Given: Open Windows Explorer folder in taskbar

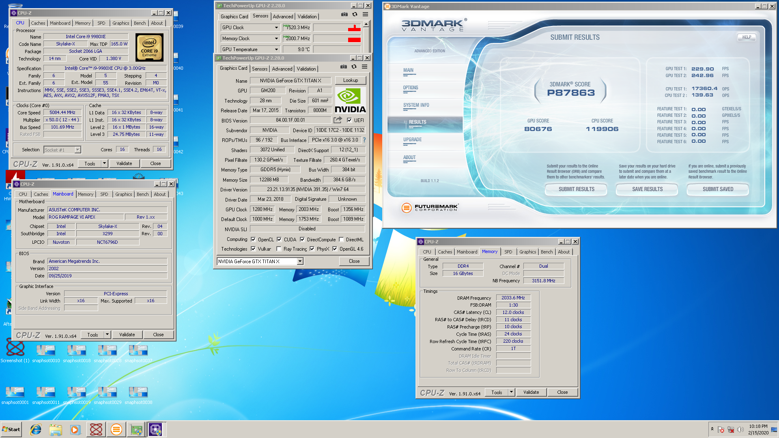Looking at the screenshot, I should point(56,429).
